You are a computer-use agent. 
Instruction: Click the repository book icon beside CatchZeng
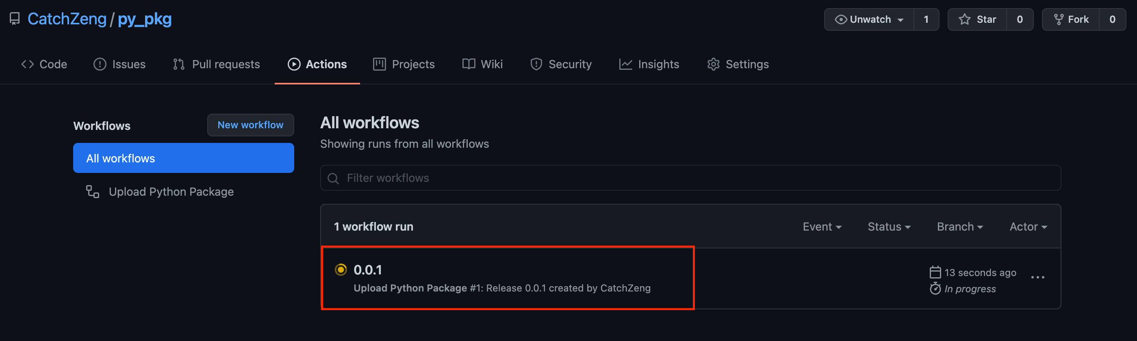(15, 19)
